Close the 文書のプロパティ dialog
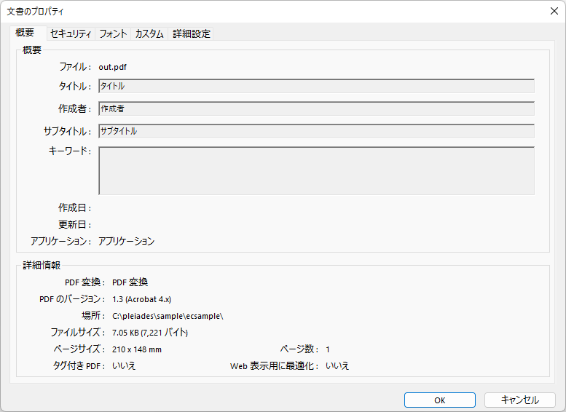Viewport: 566px width, 412px height. click(554, 11)
